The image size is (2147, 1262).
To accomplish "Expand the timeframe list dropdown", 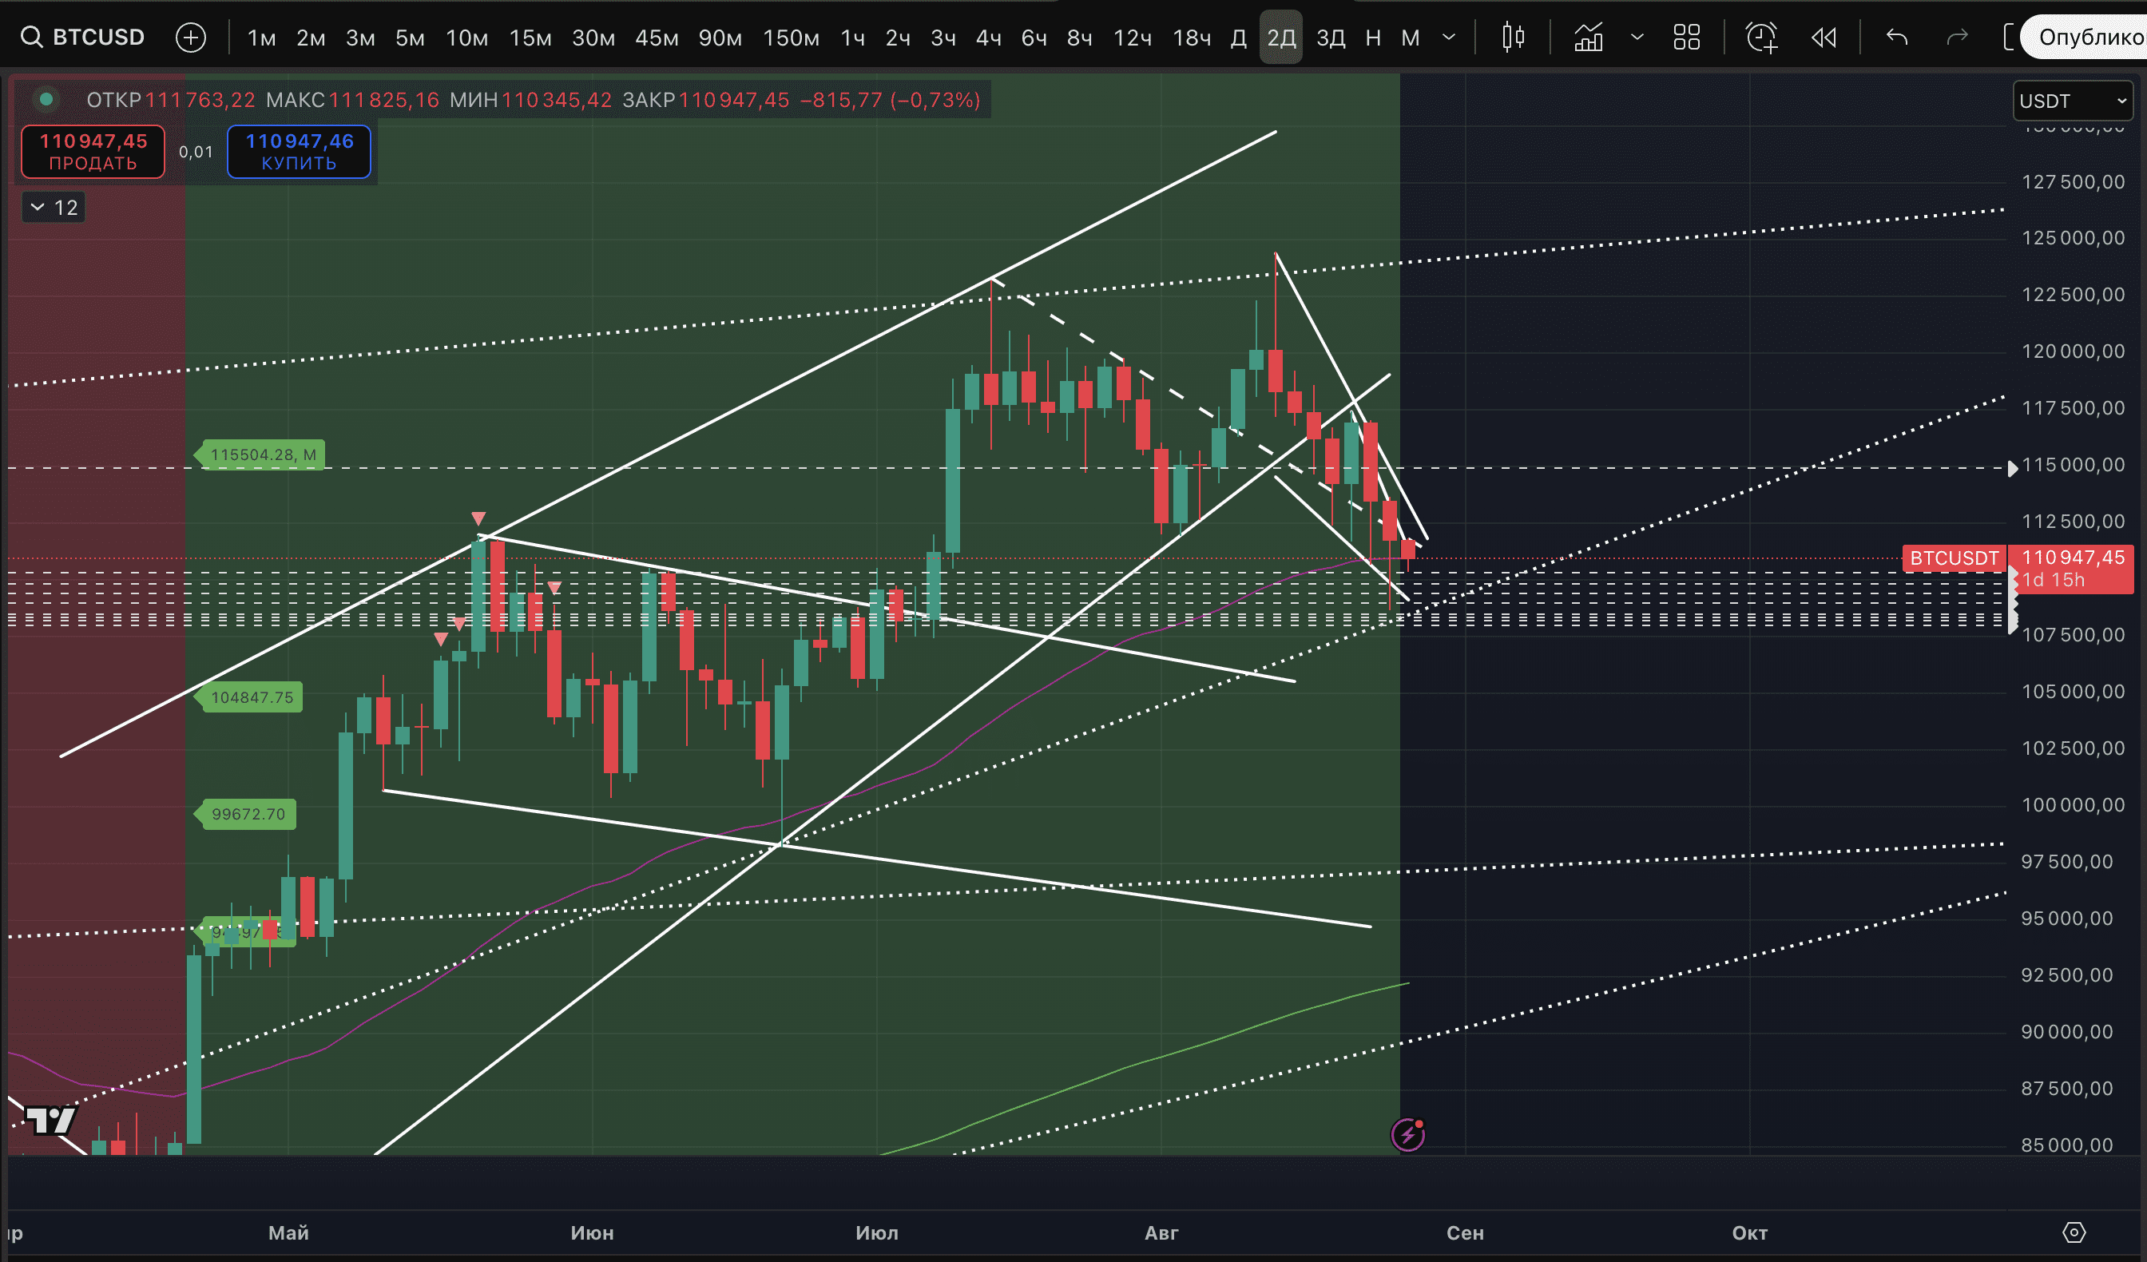I will (1448, 38).
